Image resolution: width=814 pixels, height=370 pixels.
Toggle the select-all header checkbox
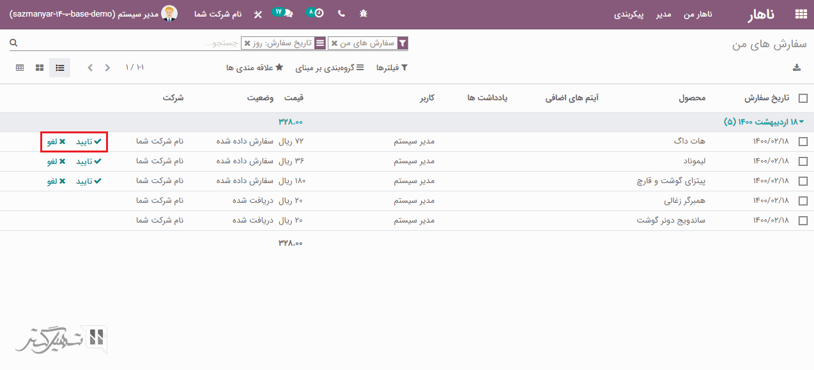point(803,98)
